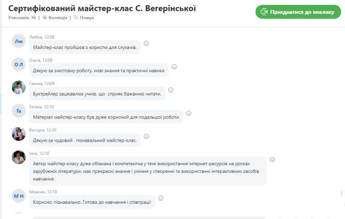React with emoji to Ольга's message

pos(174,66)
